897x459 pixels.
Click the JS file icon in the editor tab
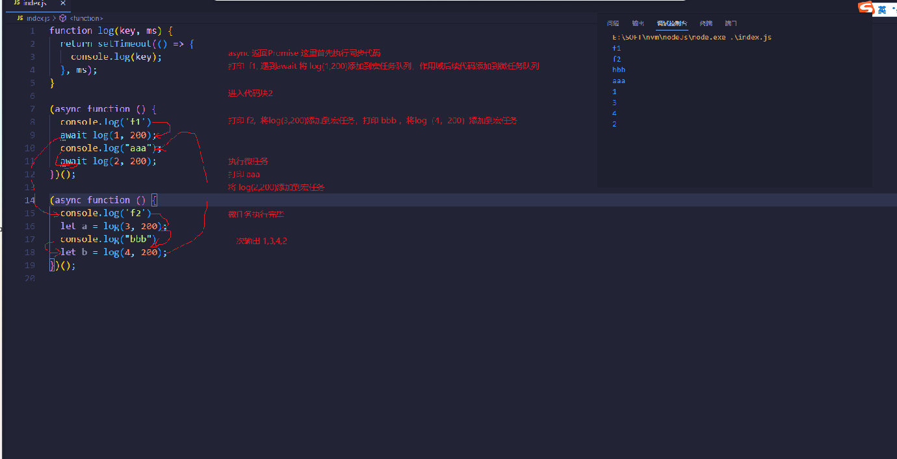[17, 3]
